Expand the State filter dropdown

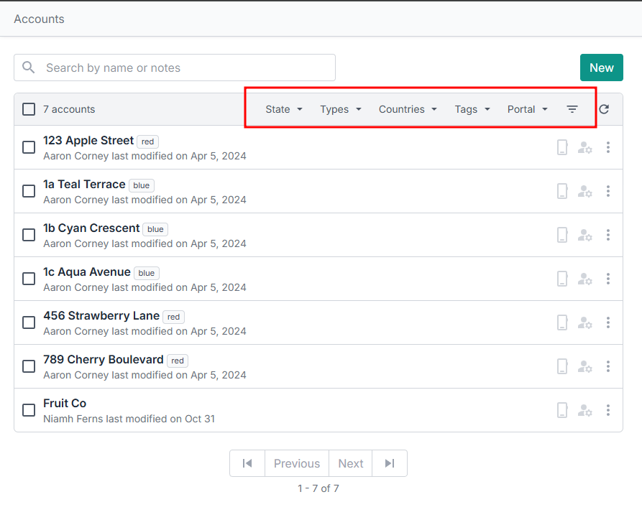[284, 109]
